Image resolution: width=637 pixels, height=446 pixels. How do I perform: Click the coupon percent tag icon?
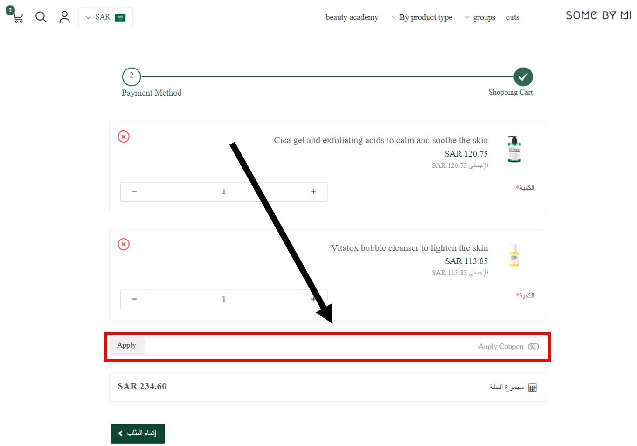tap(533, 347)
